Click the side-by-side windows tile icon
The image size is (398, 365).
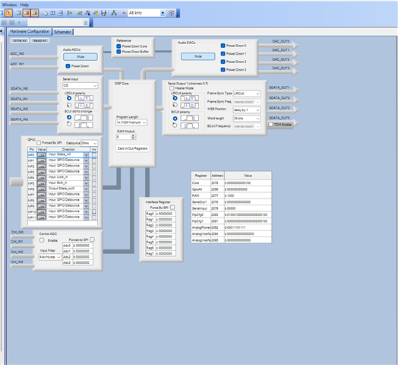click(x=53, y=13)
